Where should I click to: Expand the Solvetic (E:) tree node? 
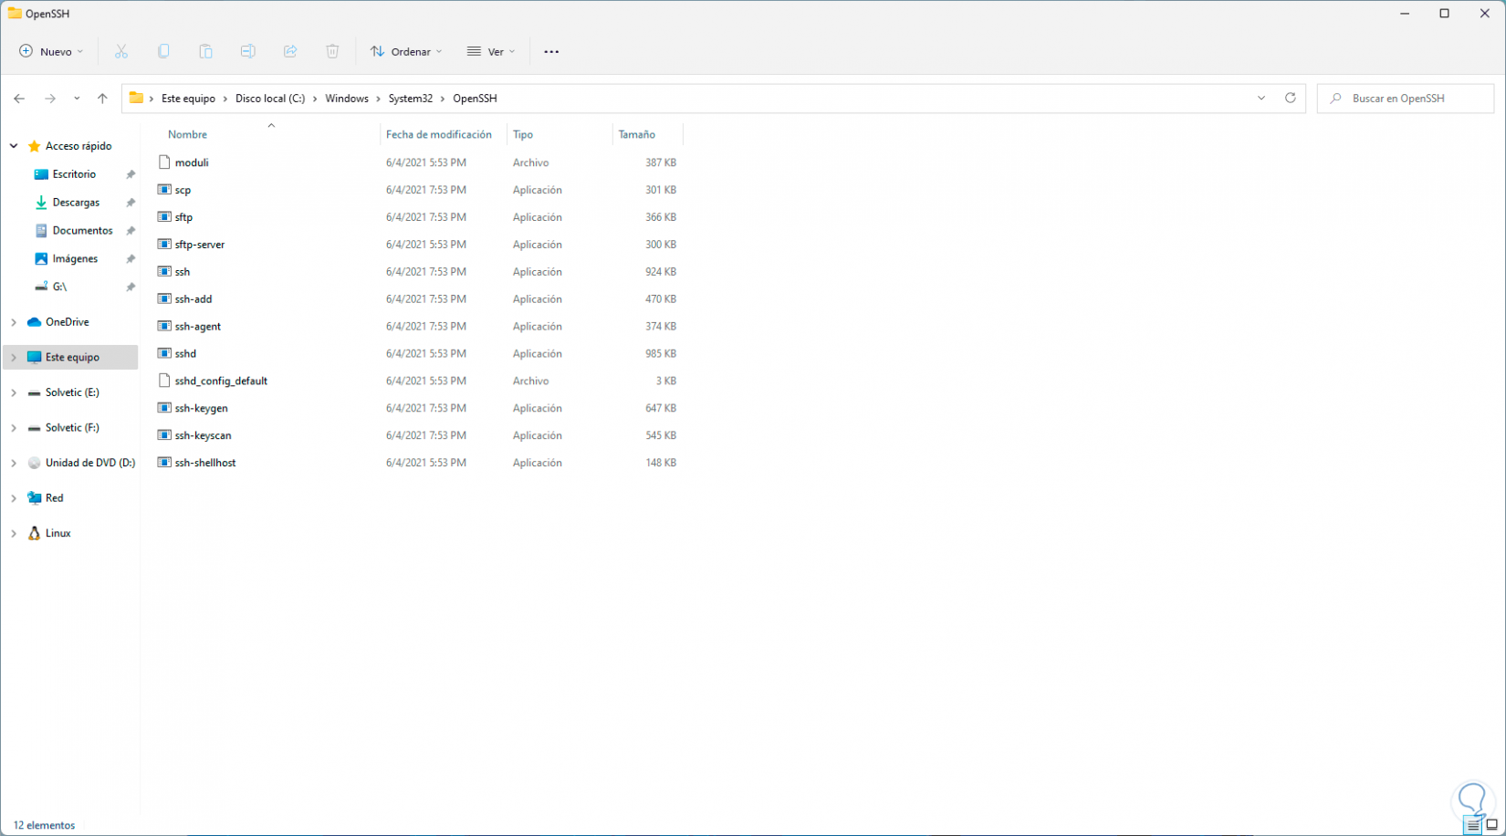[x=14, y=392]
